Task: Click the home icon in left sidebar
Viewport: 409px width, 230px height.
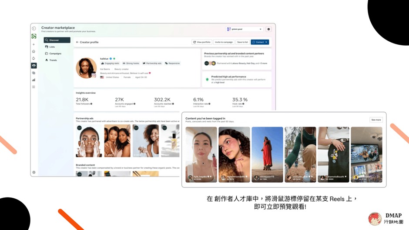Action: pyautogui.click(x=34, y=51)
